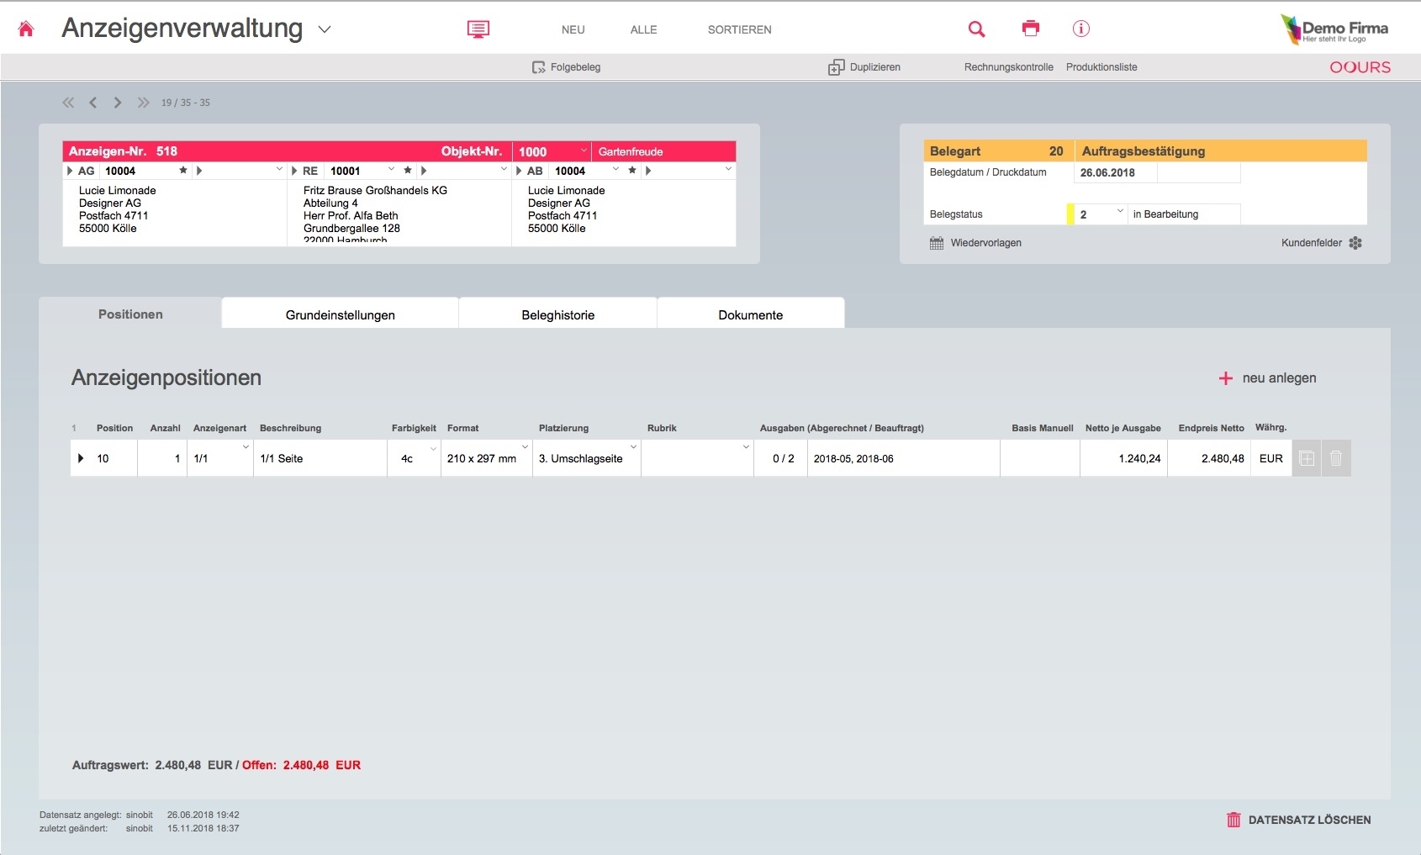Go to the next record

click(x=118, y=103)
